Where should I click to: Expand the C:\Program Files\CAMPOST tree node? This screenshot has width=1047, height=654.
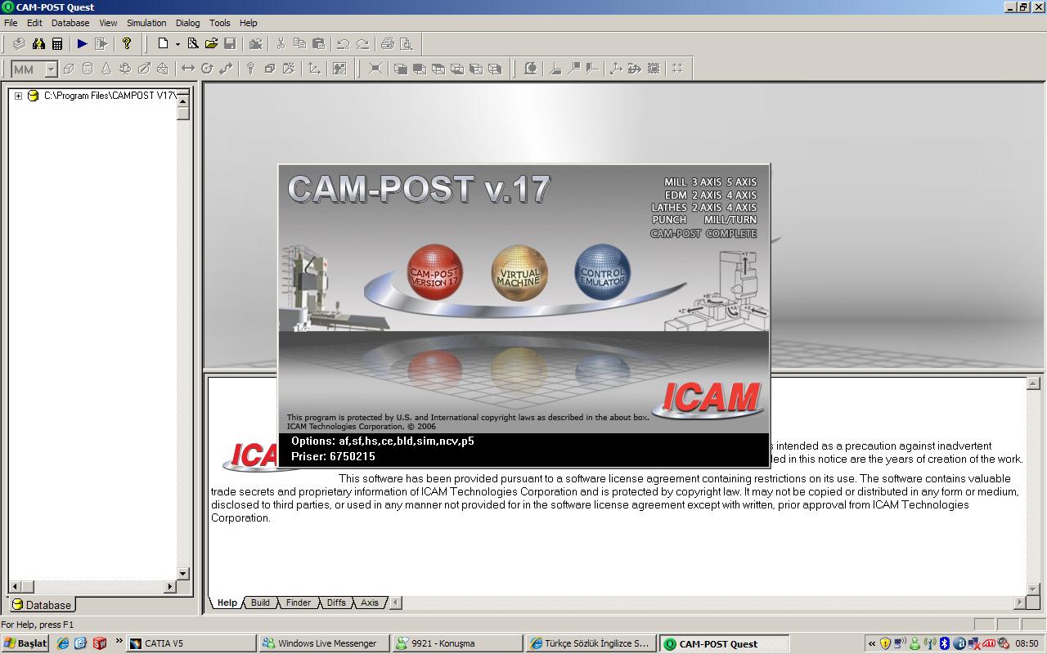pos(18,96)
